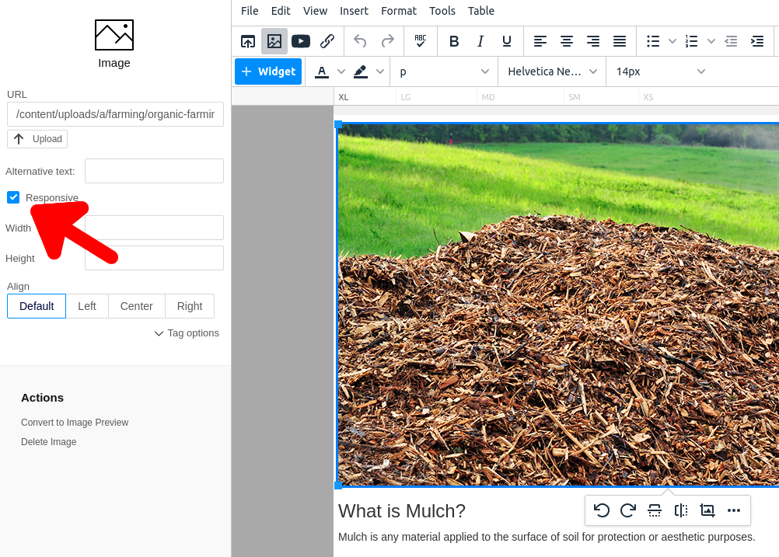Screen dimensions: 779x557
Task: Click the 'What is Mulch?' heading
Action: pyautogui.click(x=402, y=511)
